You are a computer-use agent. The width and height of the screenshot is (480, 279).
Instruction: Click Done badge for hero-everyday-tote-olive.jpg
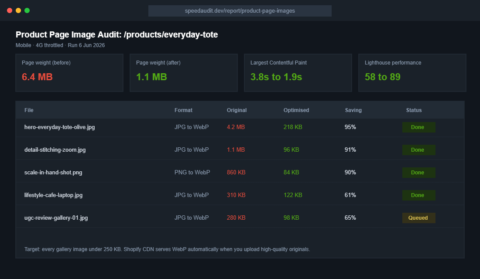418,127
